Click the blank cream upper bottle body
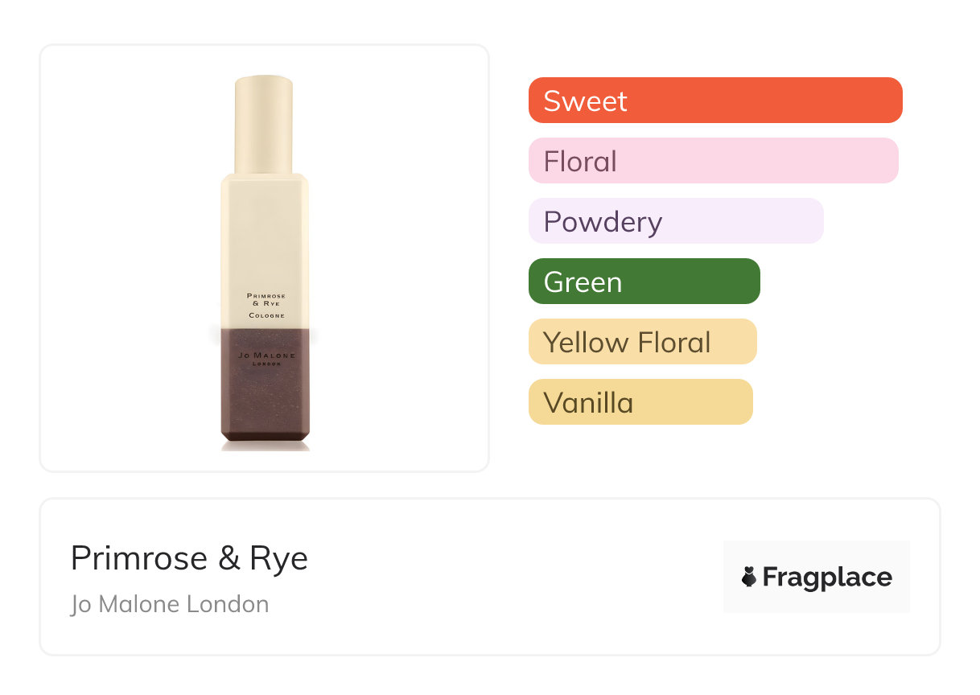Image resolution: width=980 pixels, height=695 pixels. coord(266,233)
